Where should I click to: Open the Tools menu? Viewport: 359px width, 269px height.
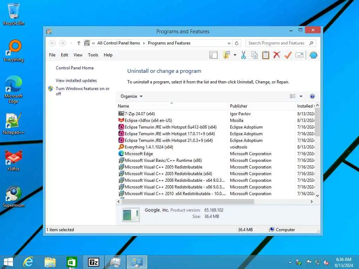(93, 55)
